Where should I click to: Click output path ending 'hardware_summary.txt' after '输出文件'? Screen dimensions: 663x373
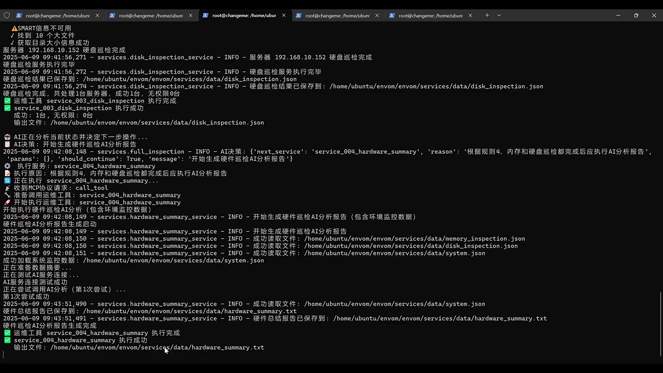click(157, 348)
